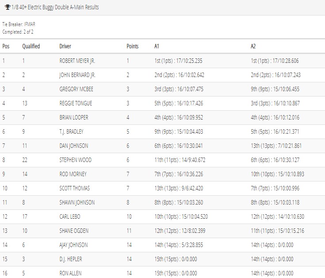
Task: Open JOHN BERNARD JR. driver entry
Action: (77, 75)
